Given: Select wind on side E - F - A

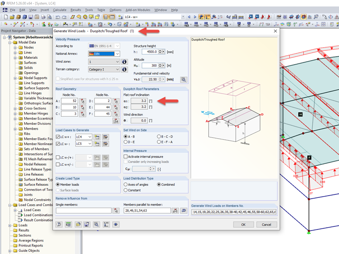Looking at the screenshot, I should [x=159, y=142].
